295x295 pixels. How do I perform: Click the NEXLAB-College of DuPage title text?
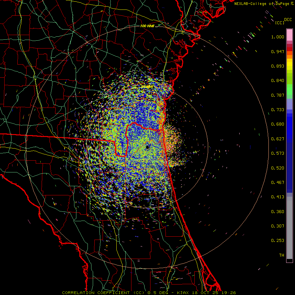click(x=262, y=4)
